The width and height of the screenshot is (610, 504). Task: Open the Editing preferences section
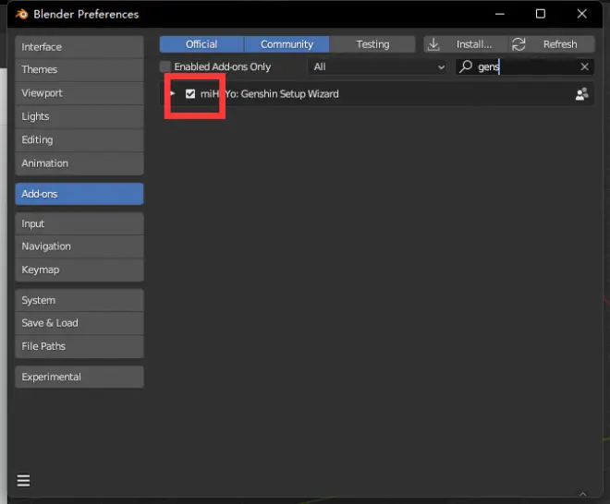click(79, 140)
